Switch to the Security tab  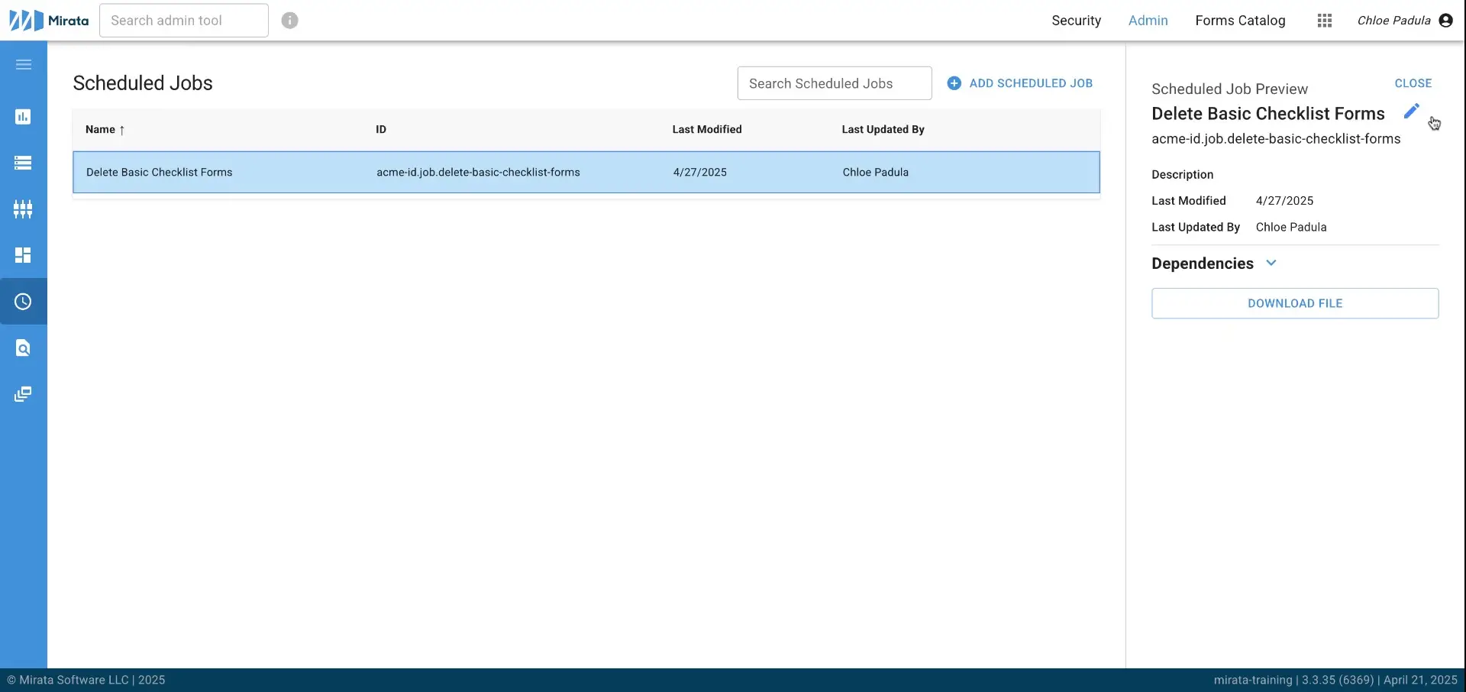pyautogui.click(x=1076, y=21)
